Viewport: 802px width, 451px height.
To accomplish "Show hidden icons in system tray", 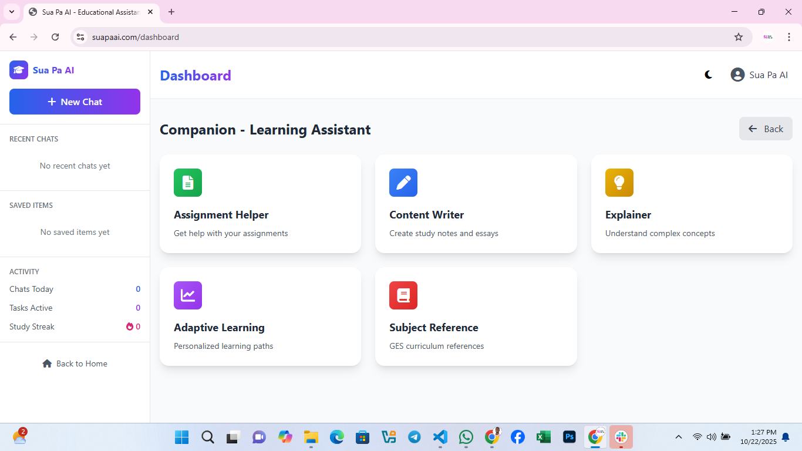I will click(679, 437).
